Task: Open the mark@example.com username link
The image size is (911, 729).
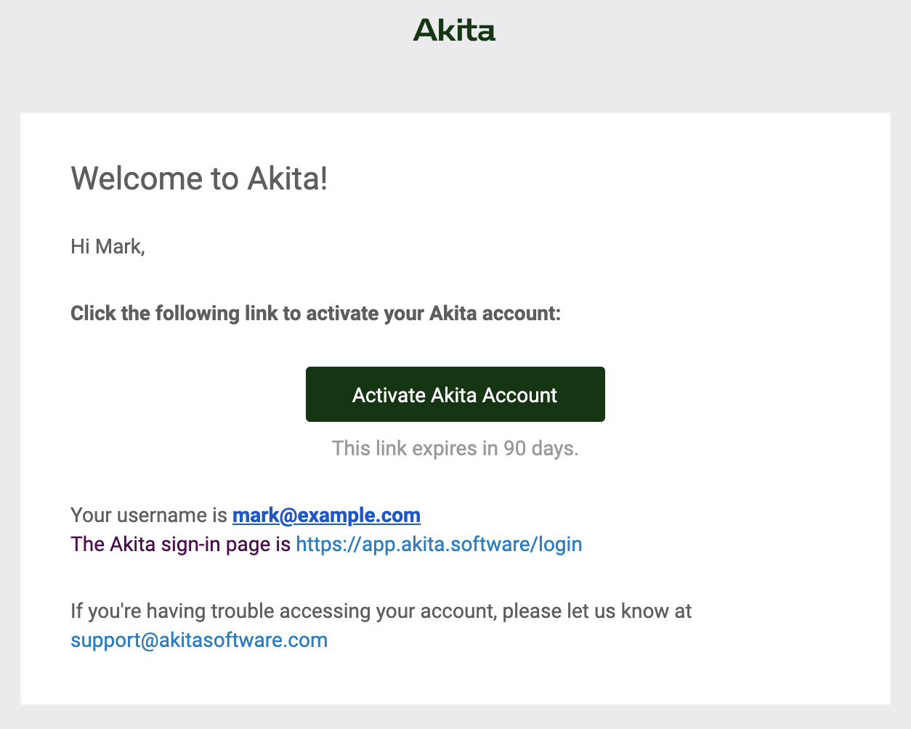Action: click(x=326, y=516)
